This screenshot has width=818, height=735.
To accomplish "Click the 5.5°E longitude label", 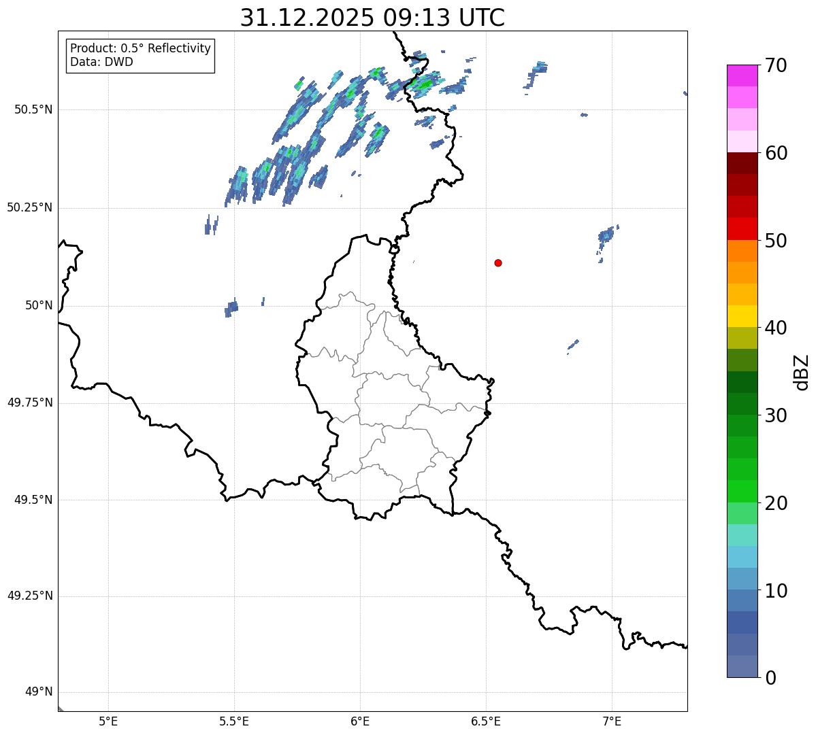I will (234, 721).
